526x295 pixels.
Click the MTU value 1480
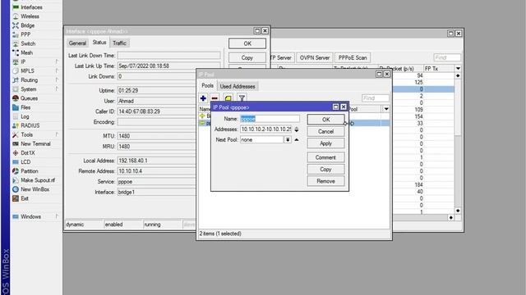coord(156,136)
